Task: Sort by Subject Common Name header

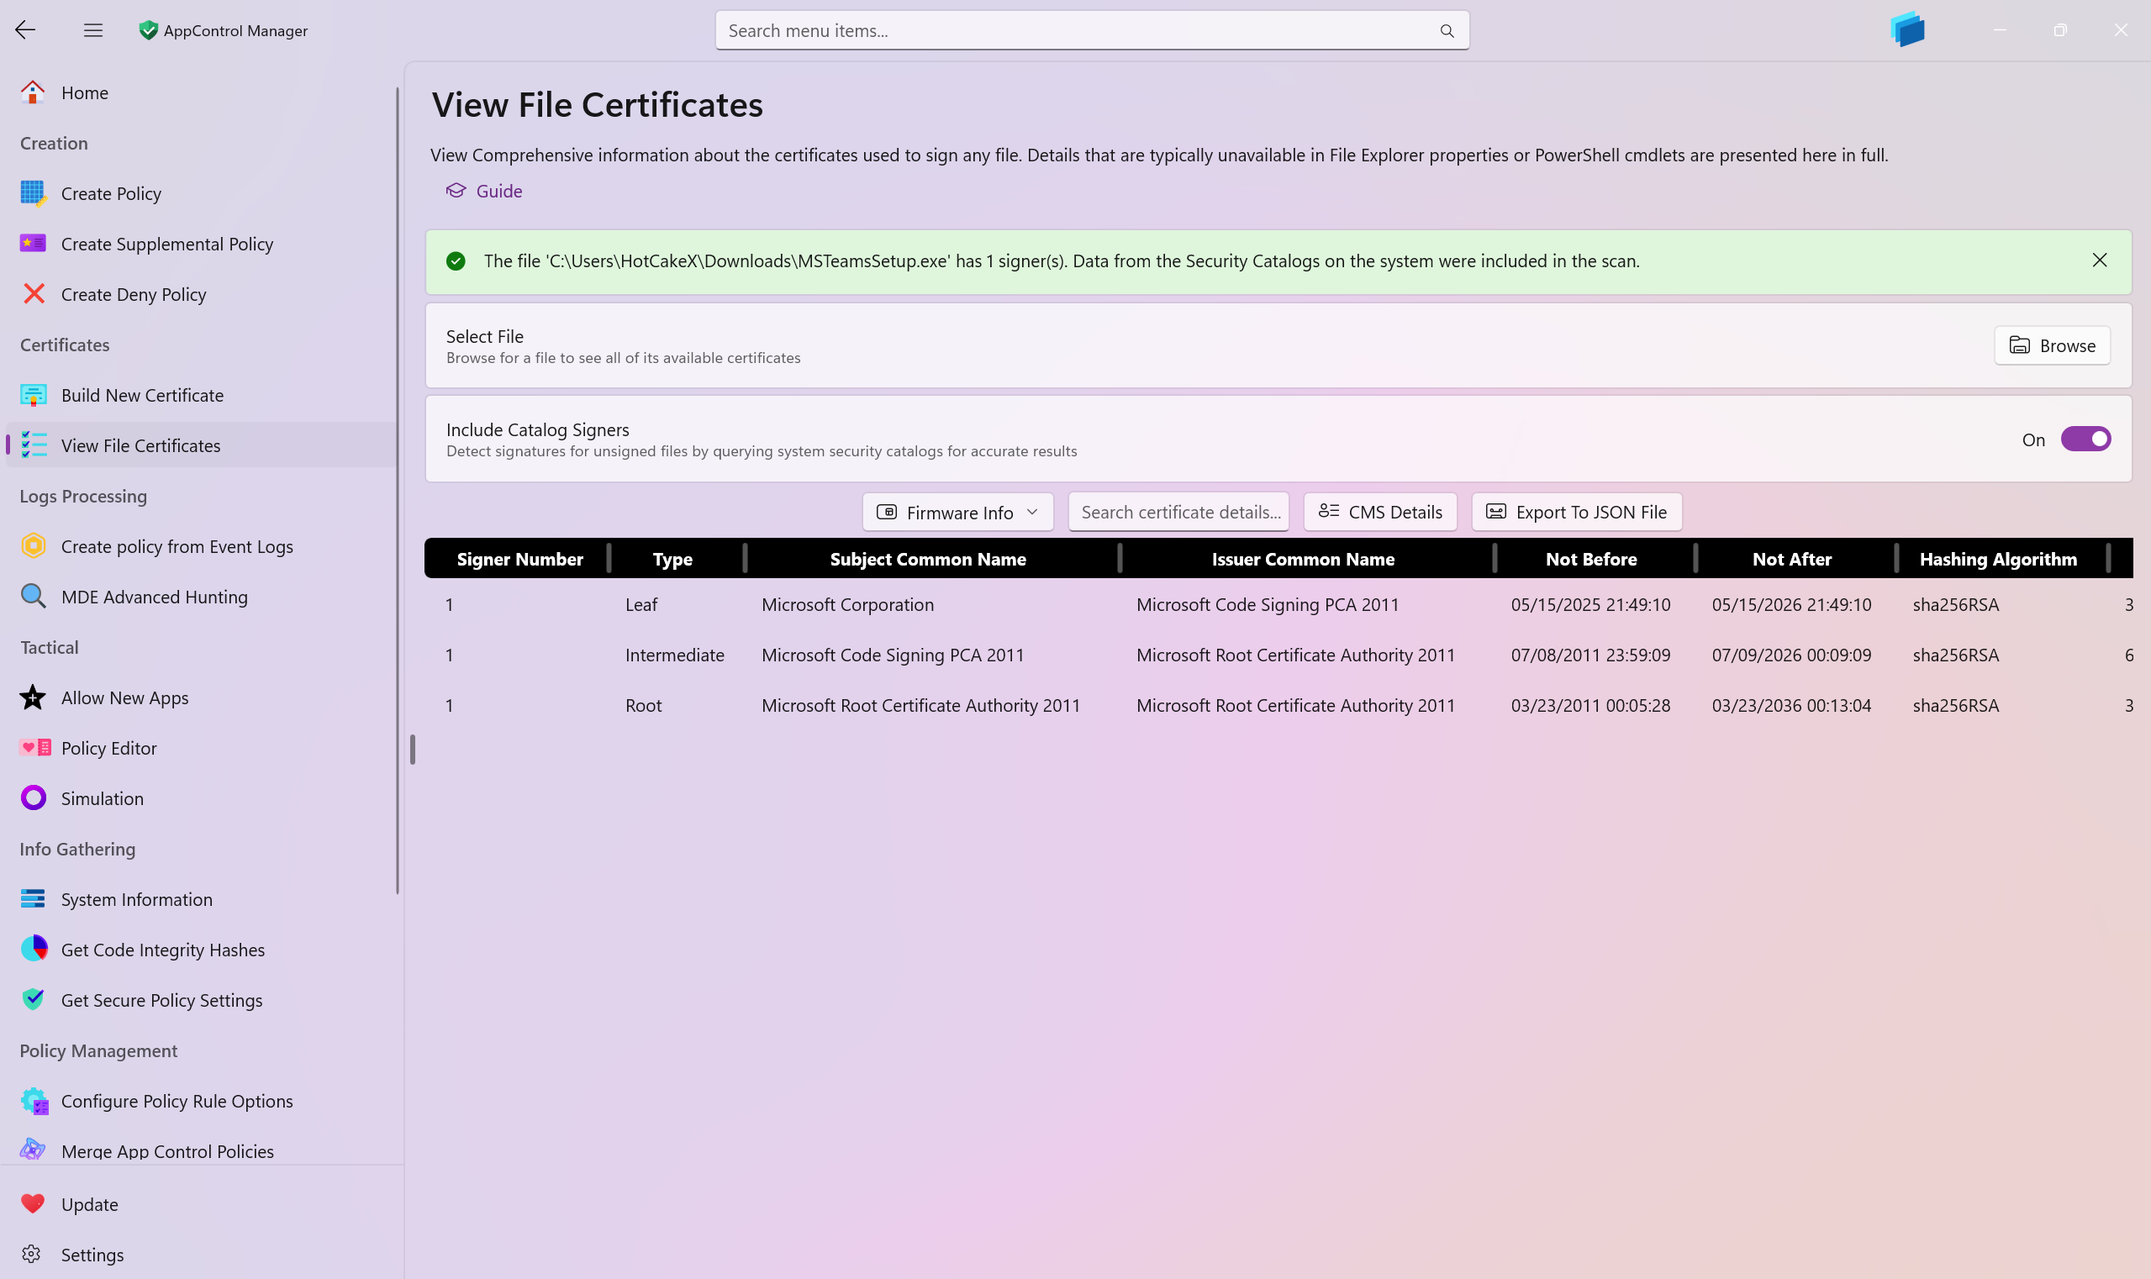Action: click(927, 559)
